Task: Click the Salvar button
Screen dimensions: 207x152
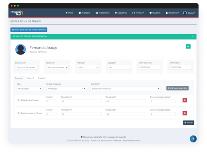Action: pyautogui.click(x=189, y=123)
